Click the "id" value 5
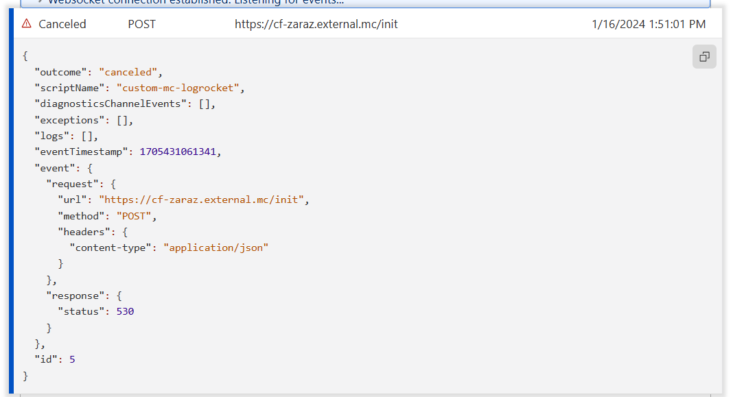The height and width of the screenshot is (397, 733). pos(72,359)
